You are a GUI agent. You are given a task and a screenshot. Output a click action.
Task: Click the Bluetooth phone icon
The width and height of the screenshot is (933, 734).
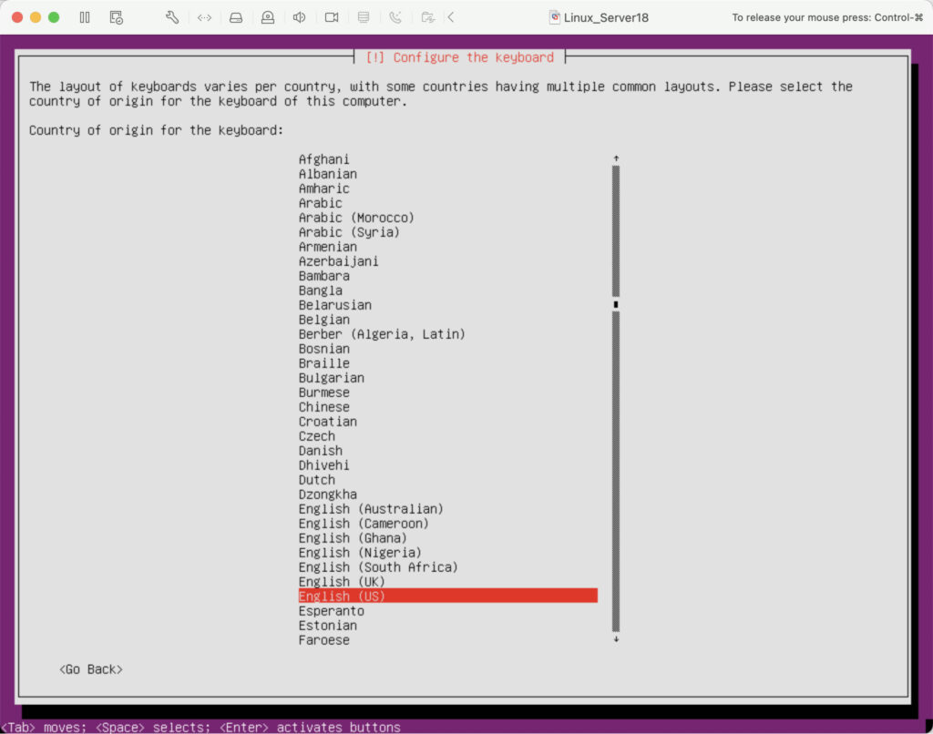pos(395,17)
